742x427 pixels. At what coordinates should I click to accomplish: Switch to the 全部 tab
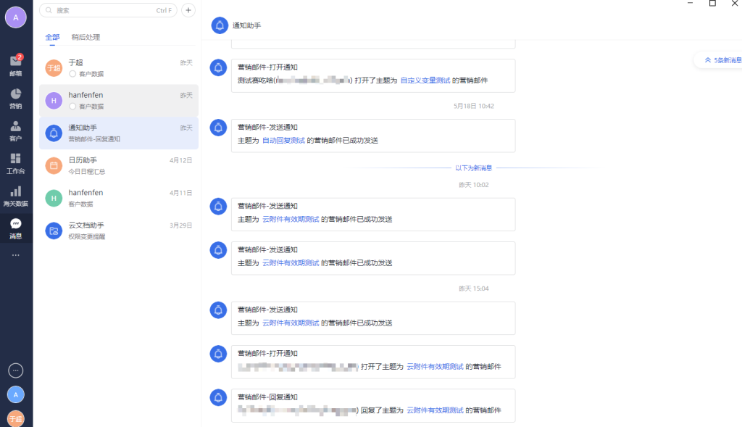pyautogui.click(x=52, y=37)
